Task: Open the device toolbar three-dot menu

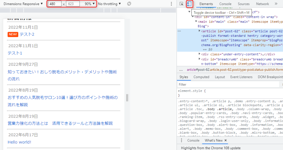Action: 171,4
